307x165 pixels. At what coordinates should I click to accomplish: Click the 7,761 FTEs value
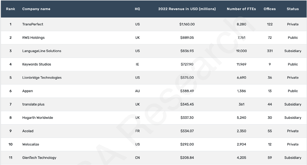[242, 37]
